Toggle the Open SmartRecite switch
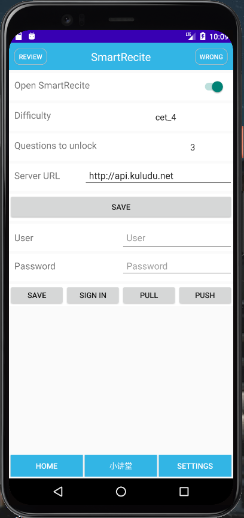244x518 pixels. [214, 87]
